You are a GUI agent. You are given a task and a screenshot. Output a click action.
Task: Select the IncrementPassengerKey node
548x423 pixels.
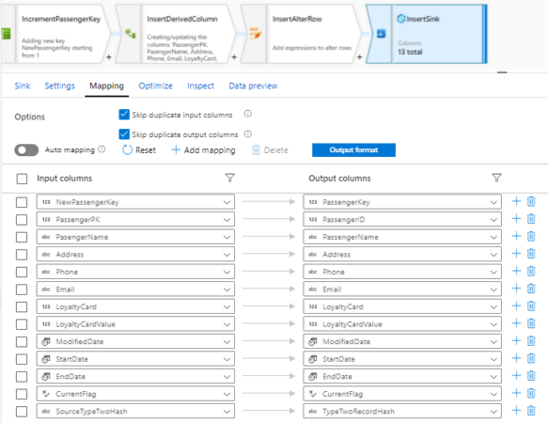tap(55, 34)
